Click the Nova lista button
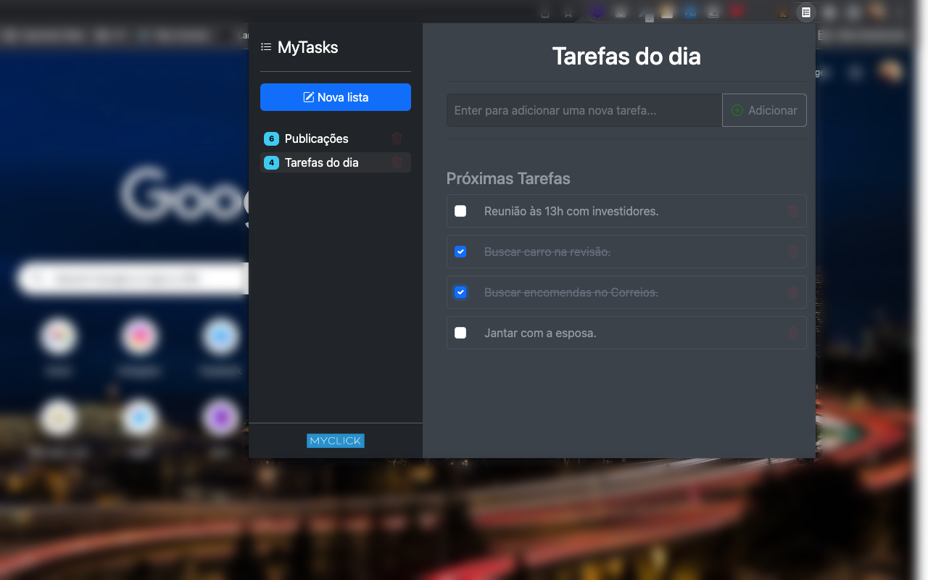 tap(335, 96)
